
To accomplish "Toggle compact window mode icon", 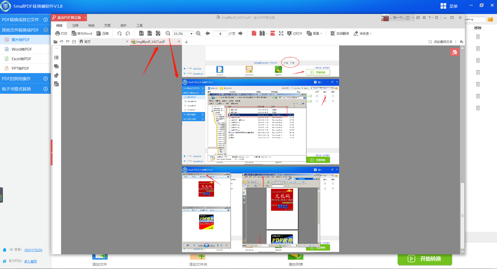I will 437,18.
